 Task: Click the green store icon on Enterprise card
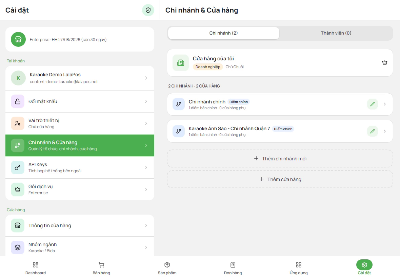click(x=18, y=39)
